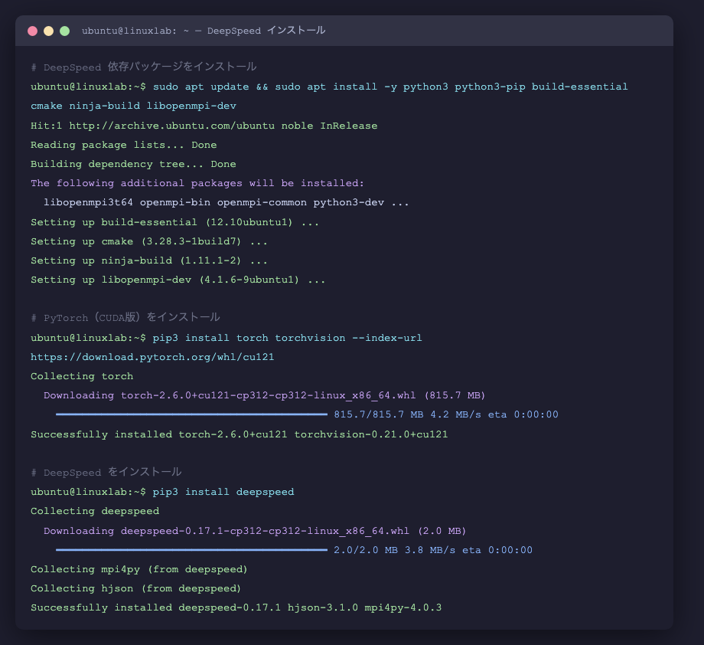Image resolution: width=704 pixels, height=645 pixels.
Task: Click the 'Building dependency tree... Done' line
Action: (133, 164)
